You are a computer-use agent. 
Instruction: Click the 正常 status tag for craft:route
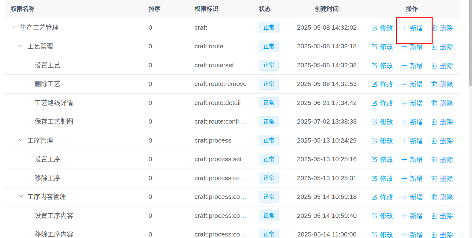point(269,46)
